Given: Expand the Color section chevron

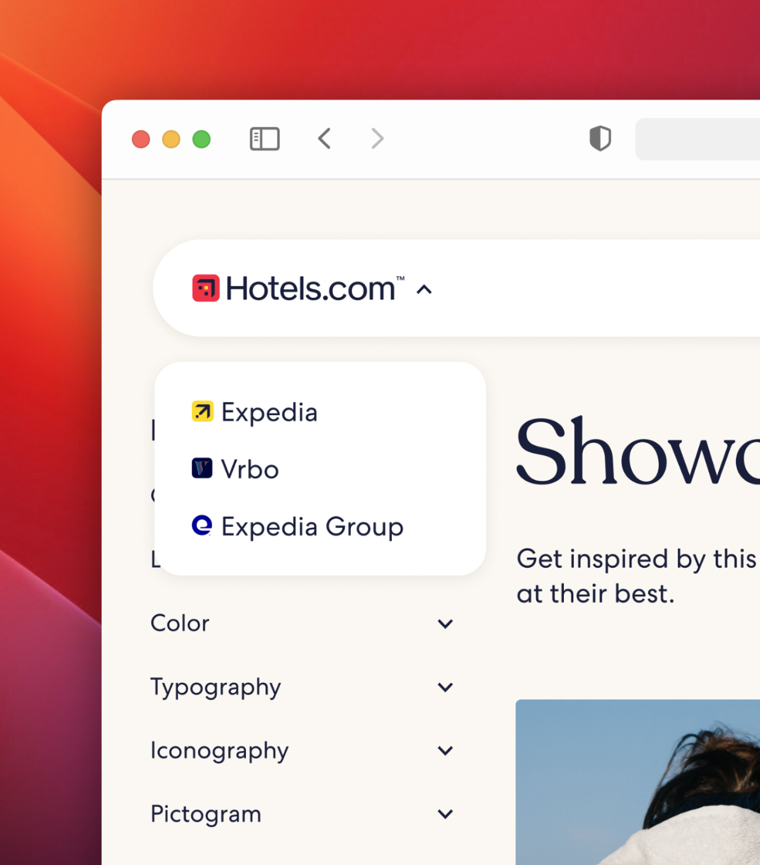Looking at the screenshot, I should click(445, 624).
